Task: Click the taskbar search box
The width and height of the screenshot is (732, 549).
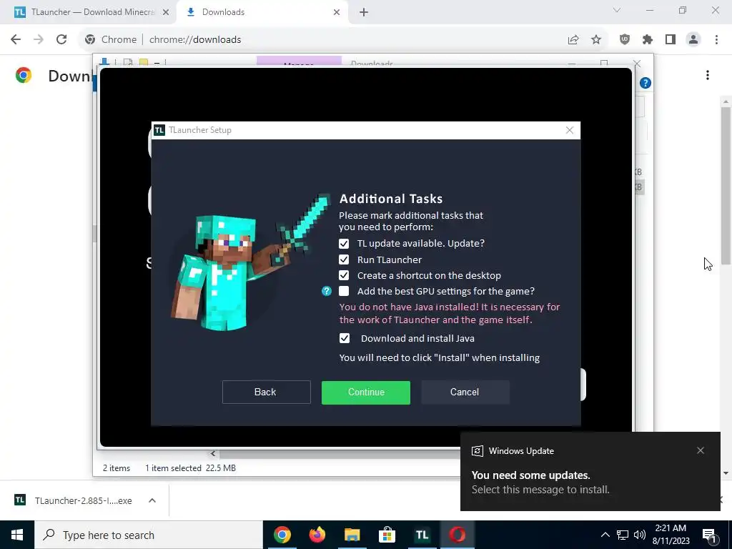Action: pyautogui.click(x=149, y=535)
